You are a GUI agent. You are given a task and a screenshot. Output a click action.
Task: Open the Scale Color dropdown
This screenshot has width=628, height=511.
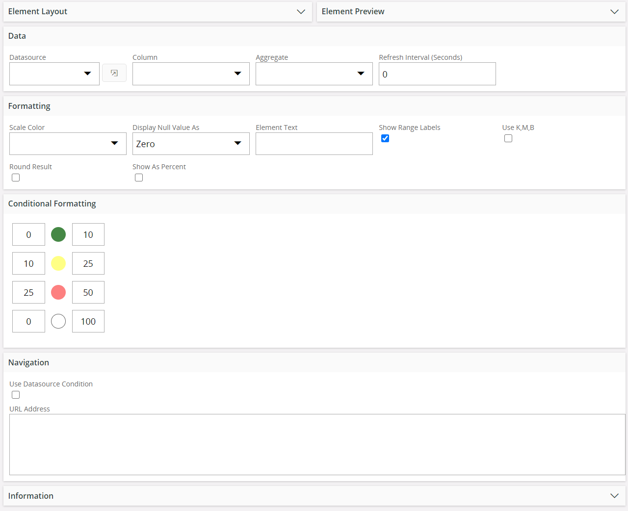tap(68, 144)
